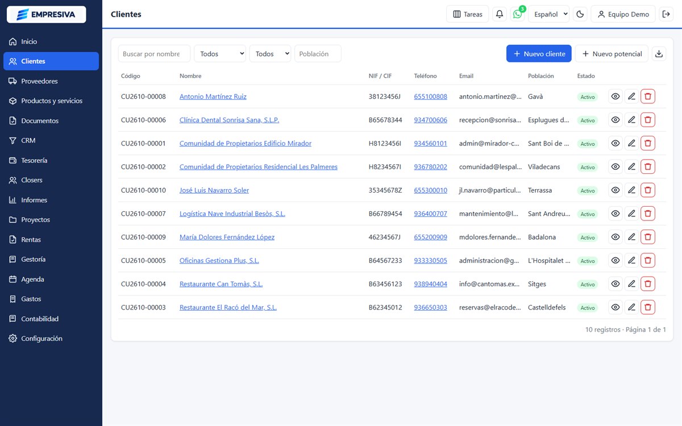View Restaurante Can Tomàs eye icon
The width and height of the screenshot is (682, 426).
tap(616, 284)
